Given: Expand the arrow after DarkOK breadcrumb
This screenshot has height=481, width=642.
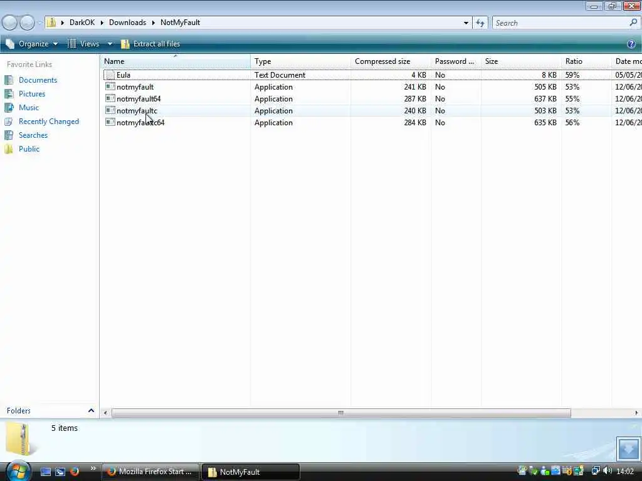Looking at the screenshot, I should coord(102,23).
